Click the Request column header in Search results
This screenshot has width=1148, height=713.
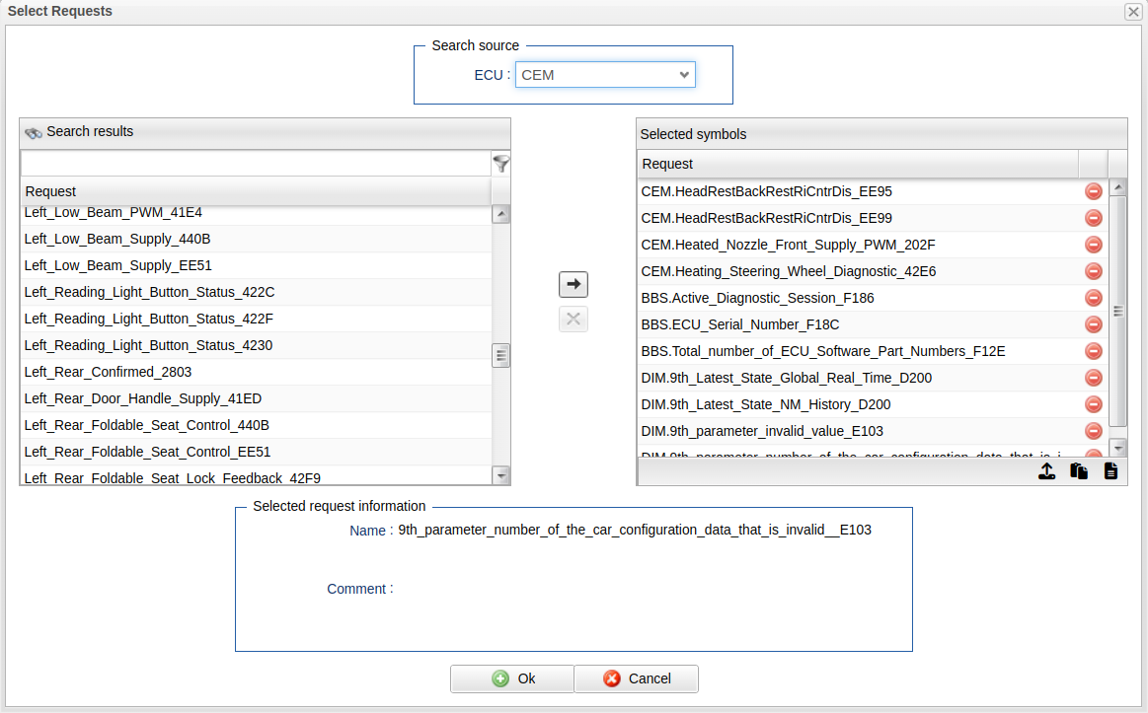point(255,191)
